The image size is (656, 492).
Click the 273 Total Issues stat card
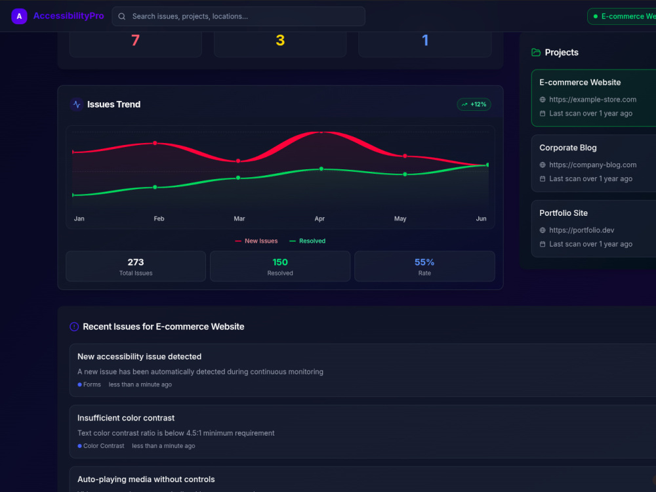pos(136,266)
